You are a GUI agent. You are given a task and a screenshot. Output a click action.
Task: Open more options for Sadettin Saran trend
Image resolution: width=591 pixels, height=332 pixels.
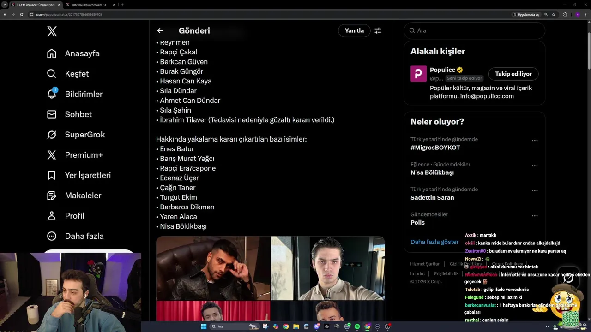(x=535, y=190)
